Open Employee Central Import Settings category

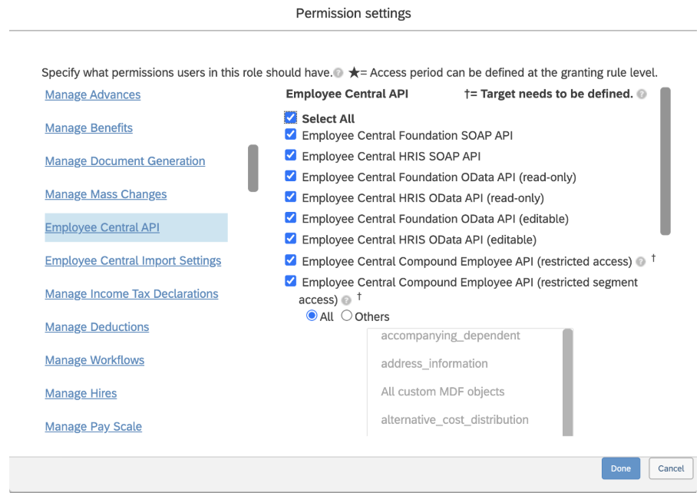[x=133, y=260]
